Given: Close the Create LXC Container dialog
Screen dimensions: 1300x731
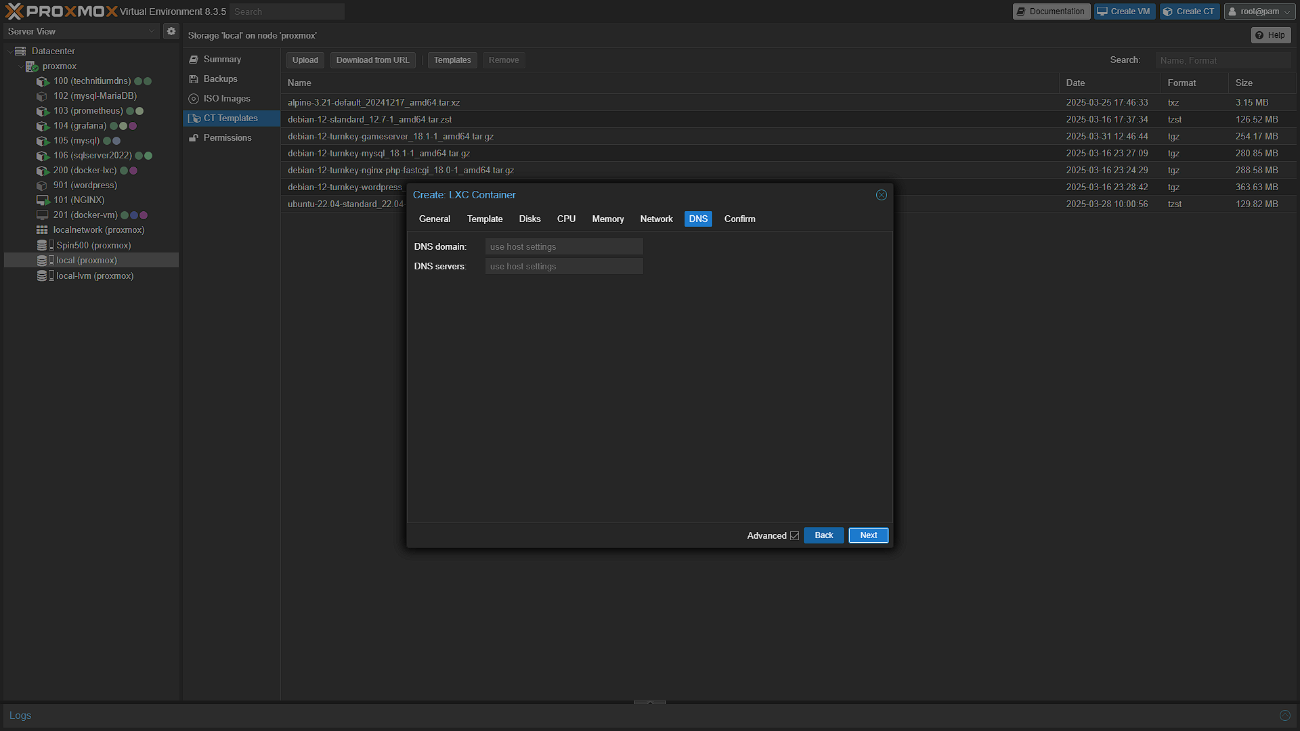Looking at the screenshot, I should (881, 195).
